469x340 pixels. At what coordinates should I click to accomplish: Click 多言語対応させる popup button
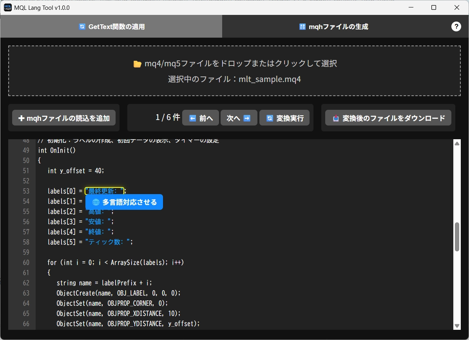click(x=124, y=202)
